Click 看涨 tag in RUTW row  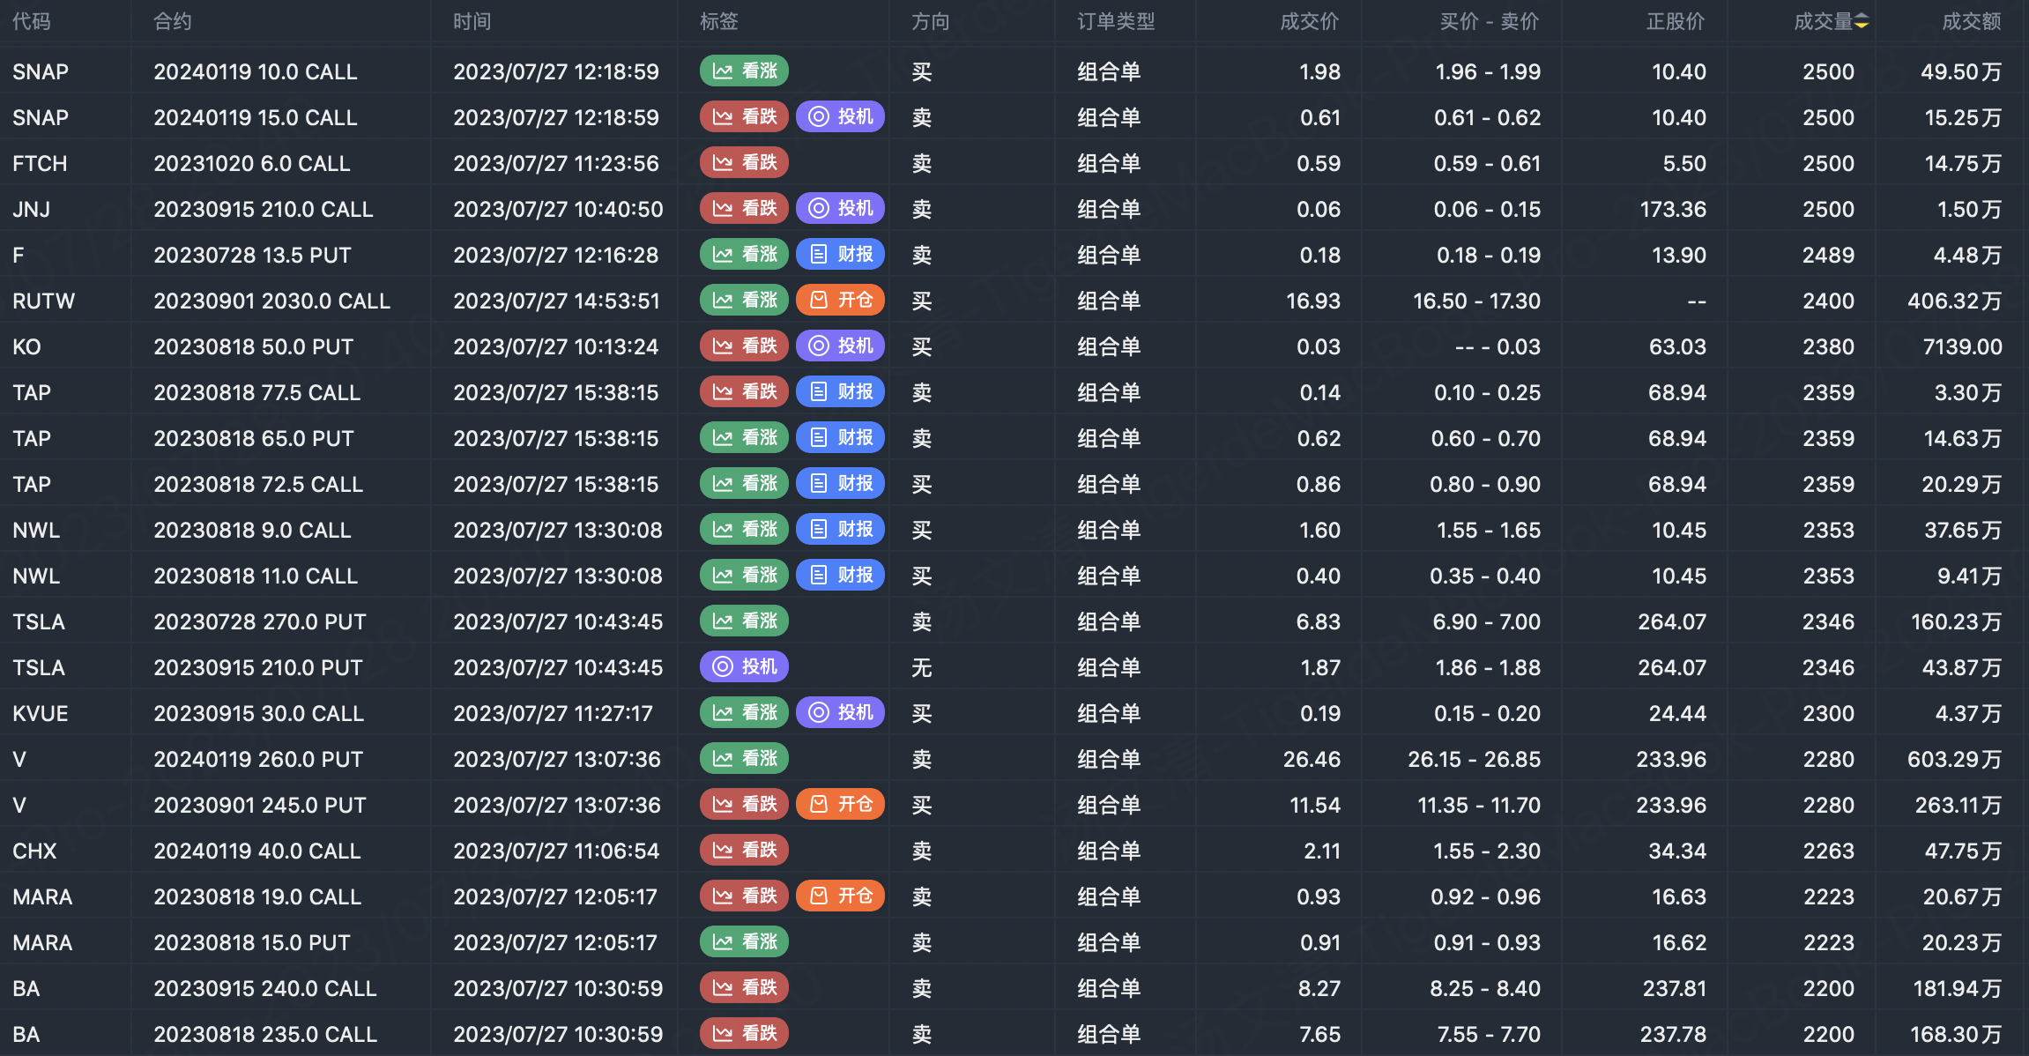click(x=744, y=301)
